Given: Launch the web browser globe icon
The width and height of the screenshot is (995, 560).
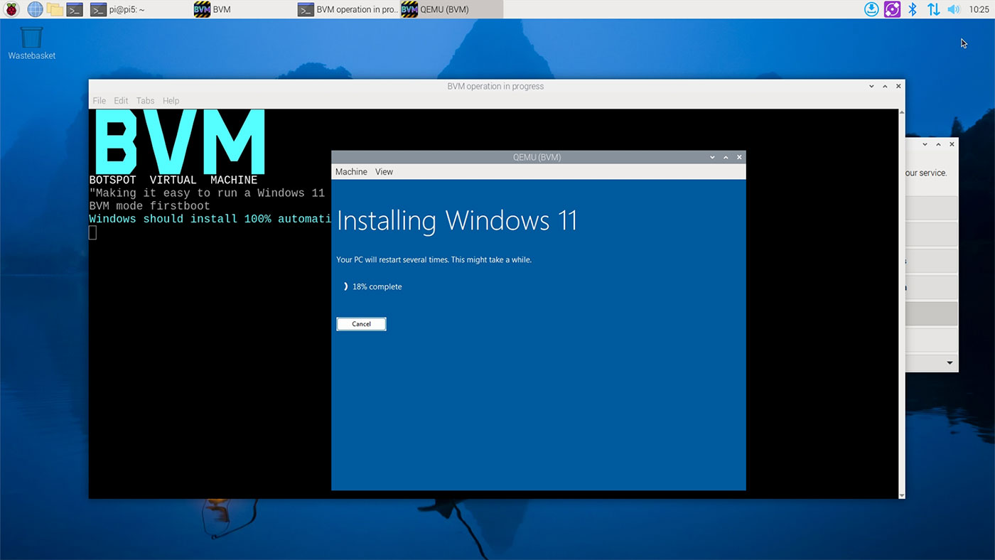Looking at the screenshot, I should pos(35,9).
